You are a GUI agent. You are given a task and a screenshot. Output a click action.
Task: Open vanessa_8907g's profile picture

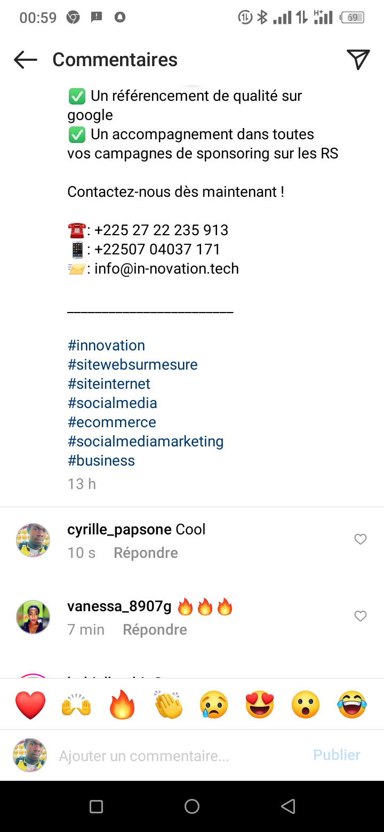[x=33, y=617]
